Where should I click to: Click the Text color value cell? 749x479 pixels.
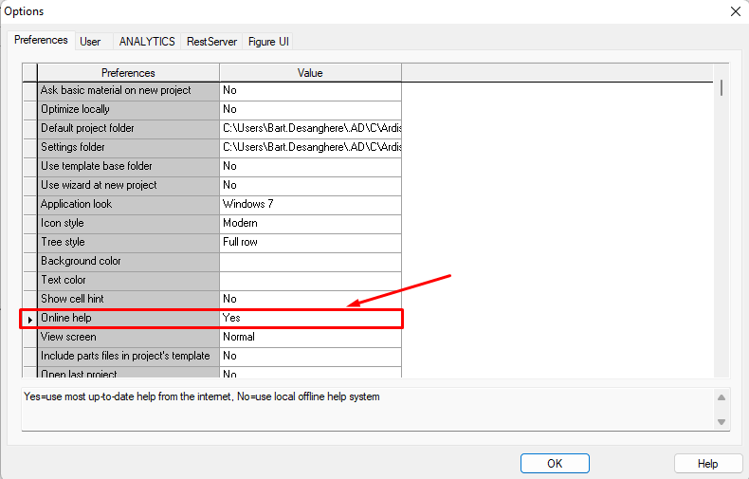[x=310, y=280]
